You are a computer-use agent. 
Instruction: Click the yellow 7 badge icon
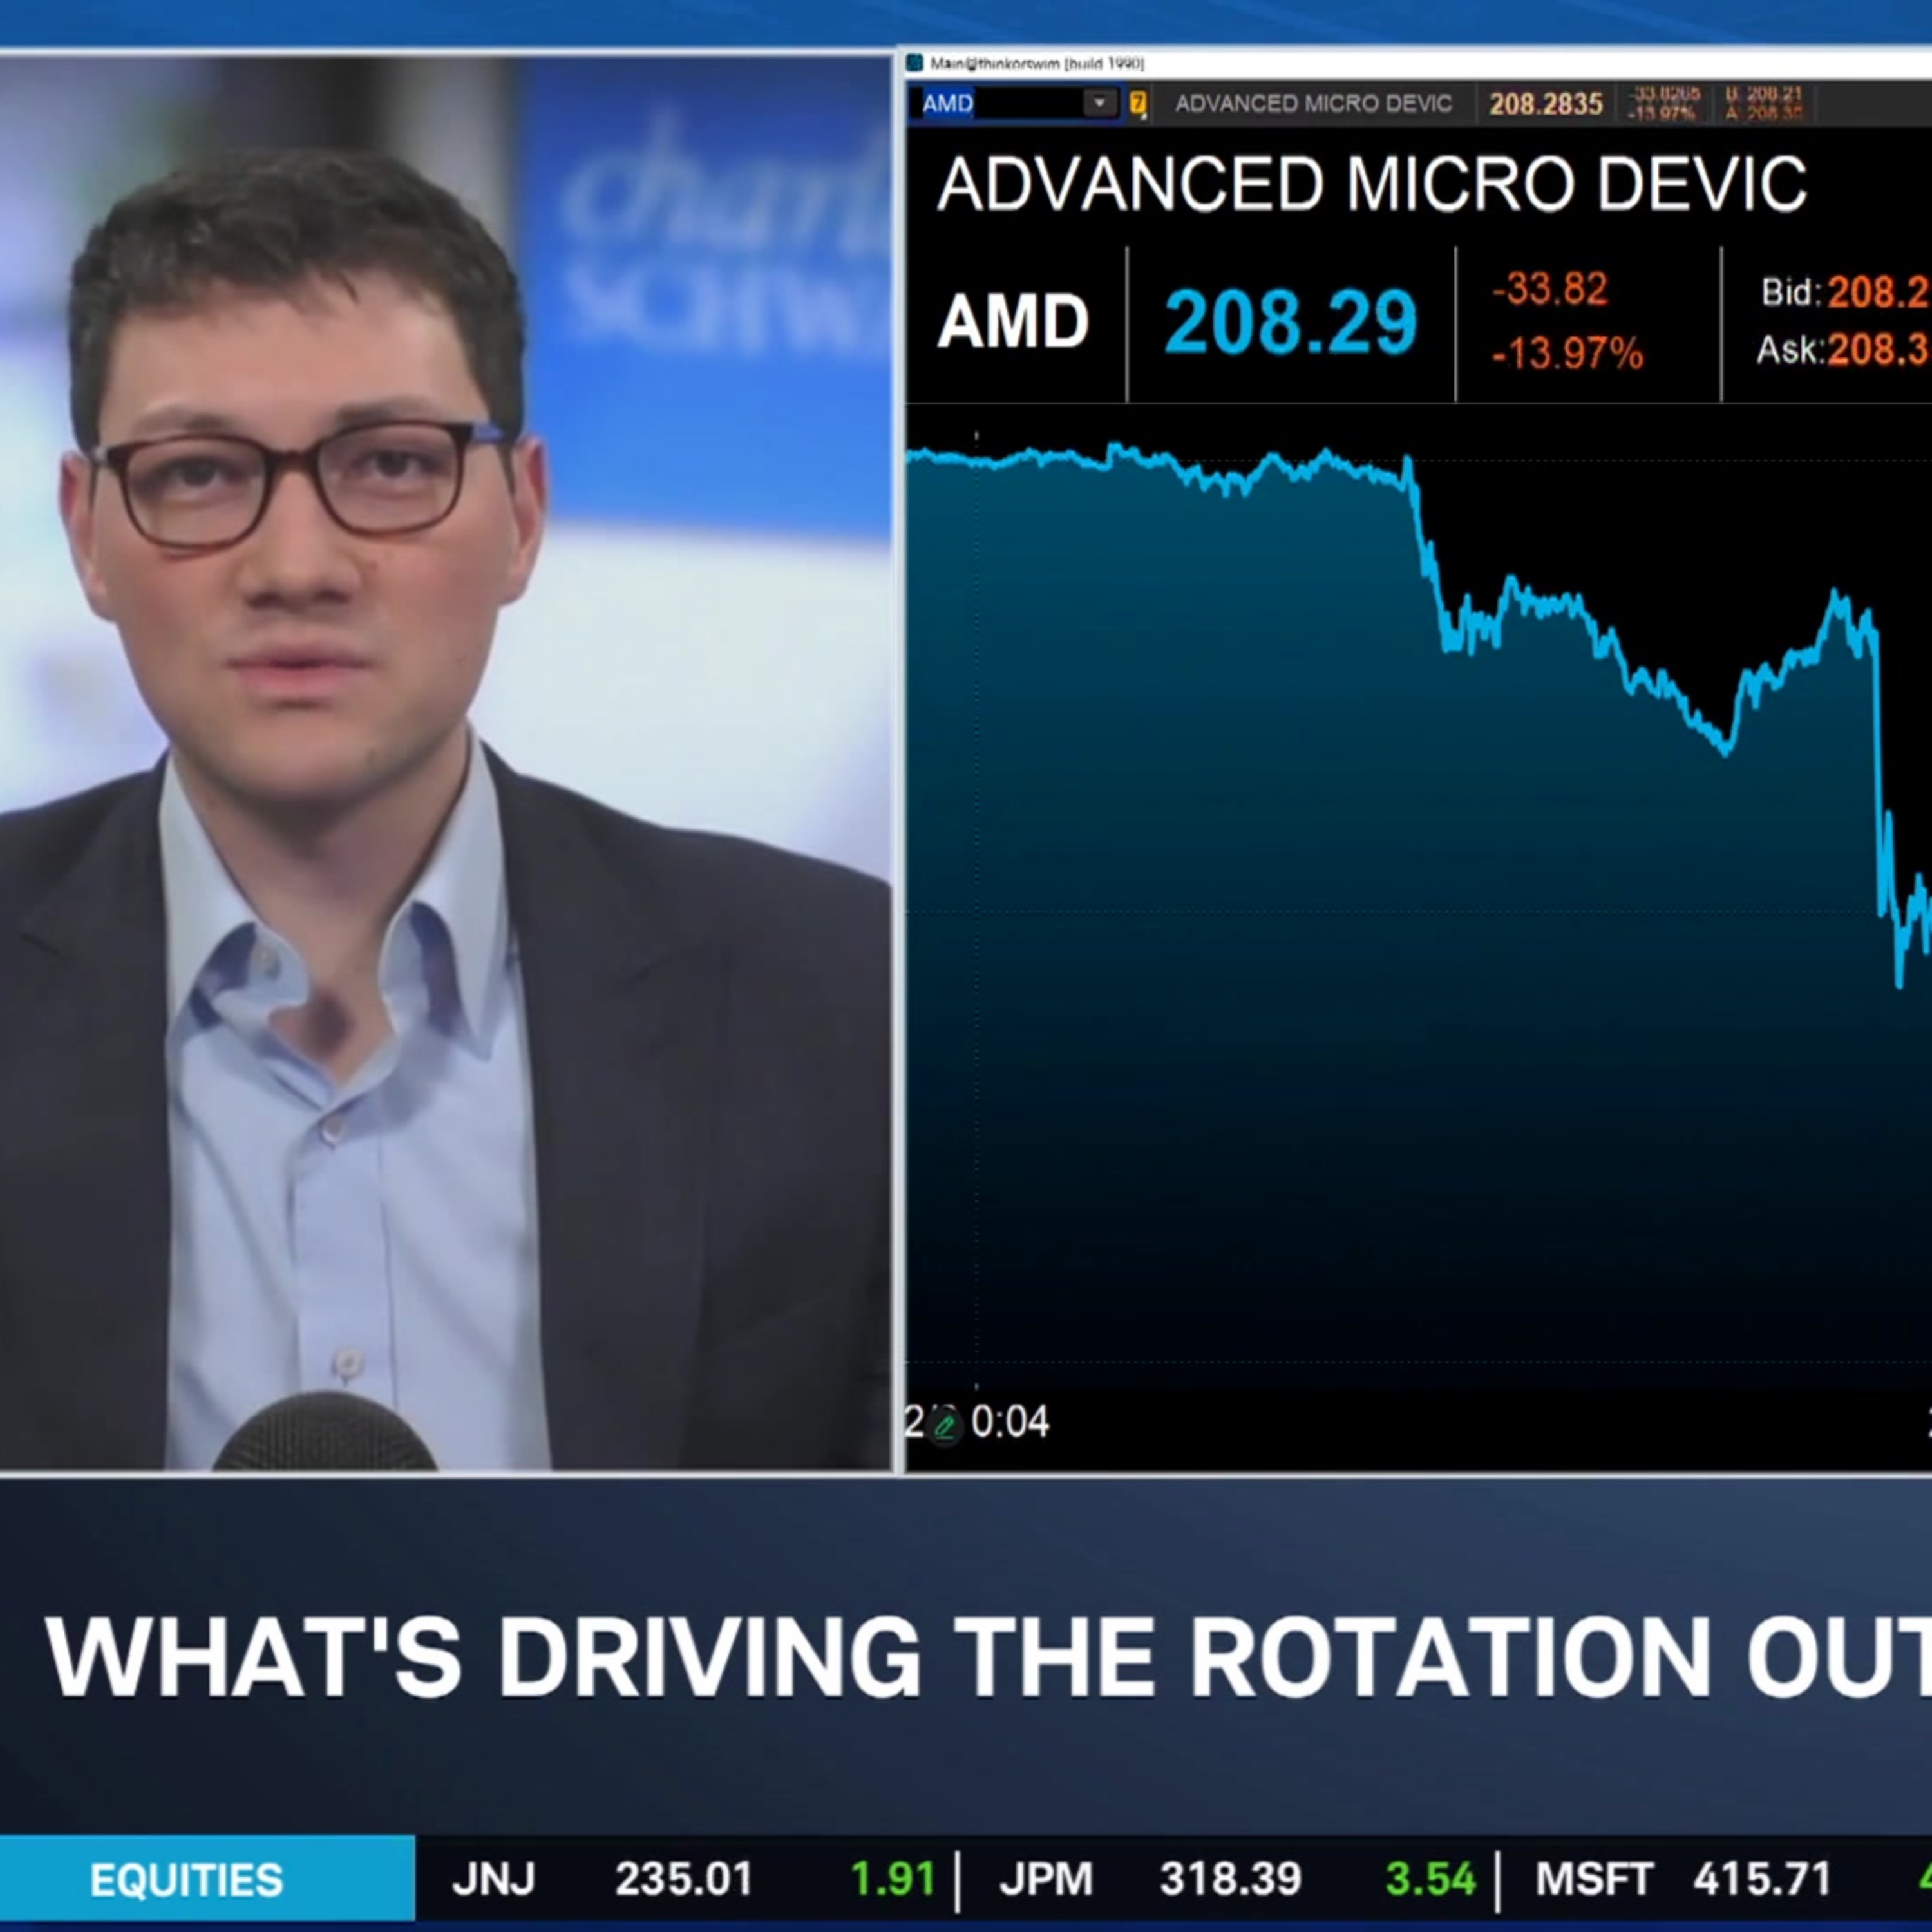pos(1137,103)
